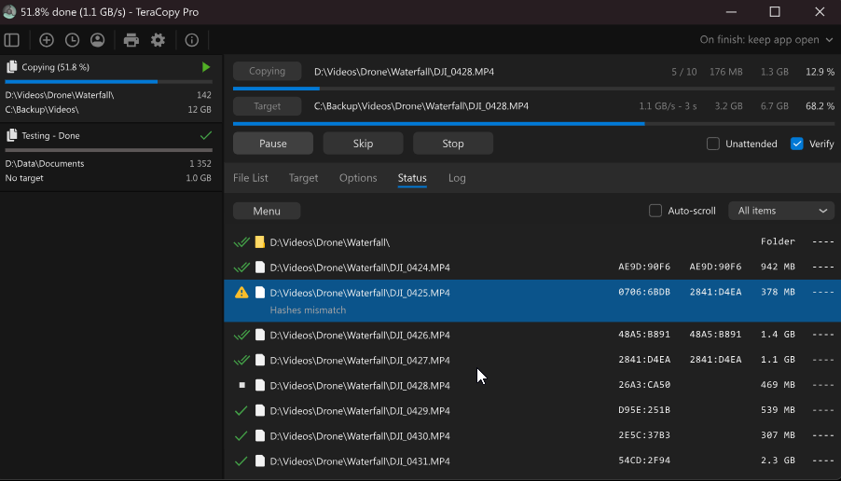Select the DJI_0424.MP4 file row

pos(532,267)
